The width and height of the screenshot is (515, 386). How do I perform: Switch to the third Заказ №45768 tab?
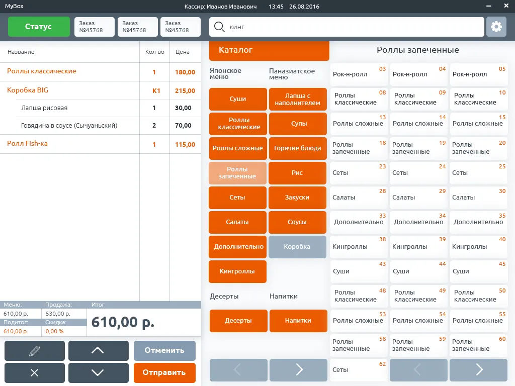click(x=180, y=27)
